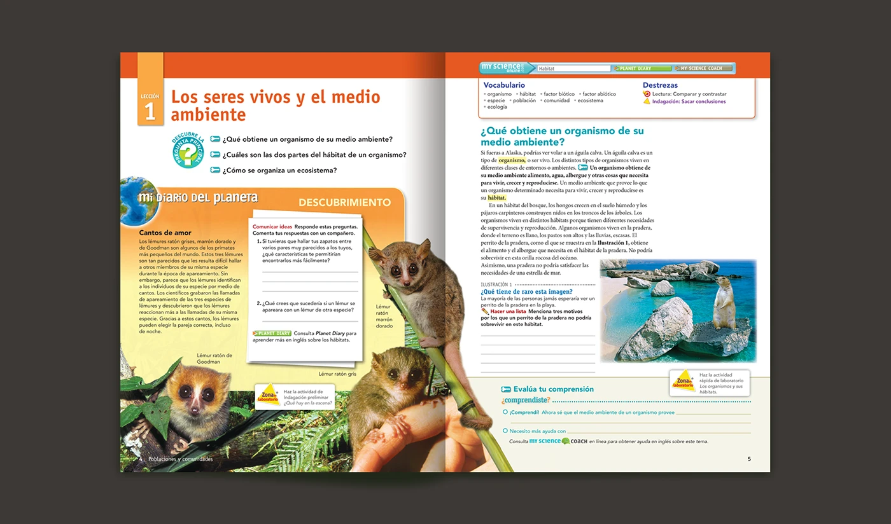Click the "¿comprendiste?" label
The width and height of the screenshot is (891, 524).
click(x=525, y=400)
